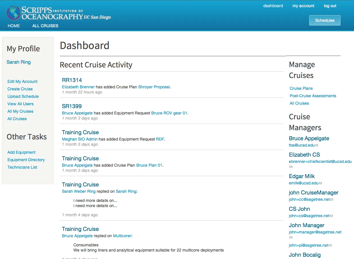
Task: Open Edgar Milk manager name
Action: (302, 176)
